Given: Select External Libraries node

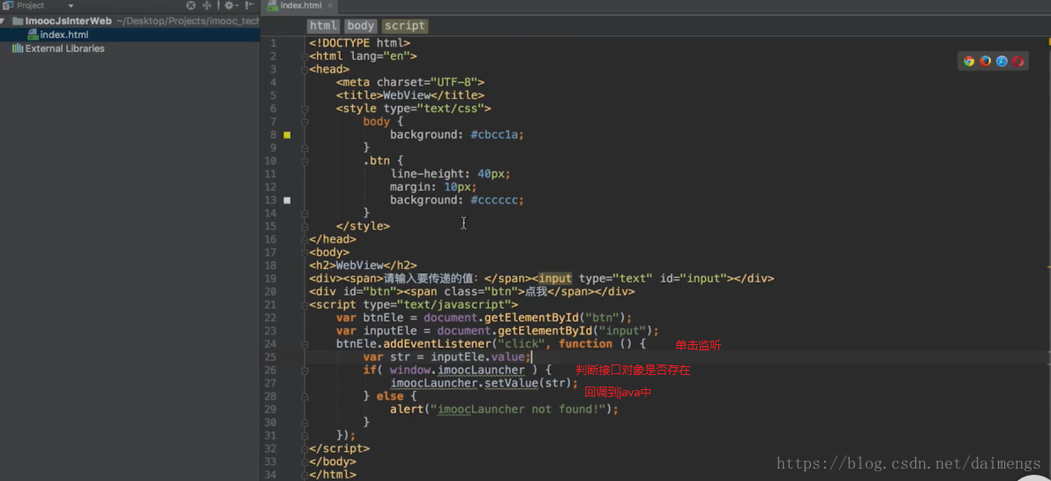Looking at the screenshot, I should pos(65,49).
